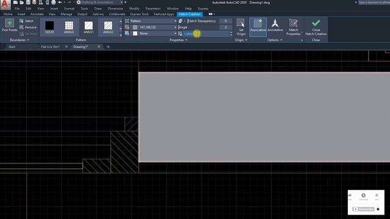Click the hatch pattern scale field
Viewport: 390px width, 219px height.
[x=206, y=33]
